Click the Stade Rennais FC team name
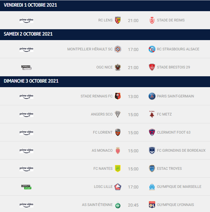 [x=96, y=96]
